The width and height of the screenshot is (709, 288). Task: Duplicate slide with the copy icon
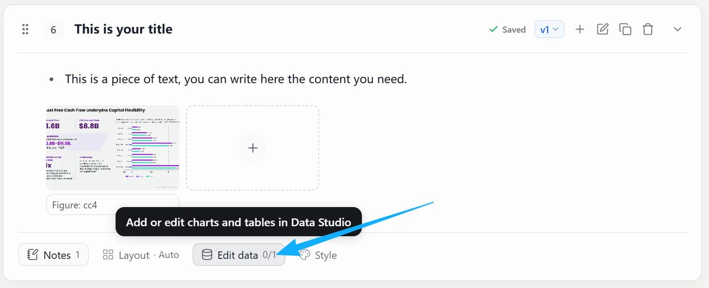click(x=625, y=29)
